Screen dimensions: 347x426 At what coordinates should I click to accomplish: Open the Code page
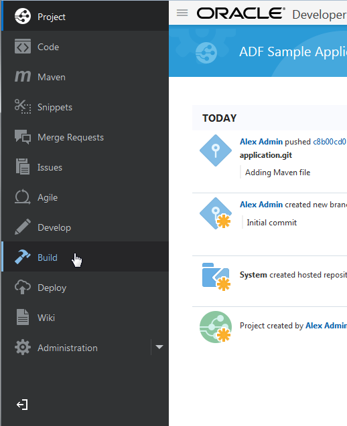click(85, 47)
